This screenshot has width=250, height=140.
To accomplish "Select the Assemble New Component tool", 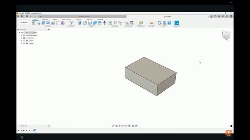I will (110, 23).
